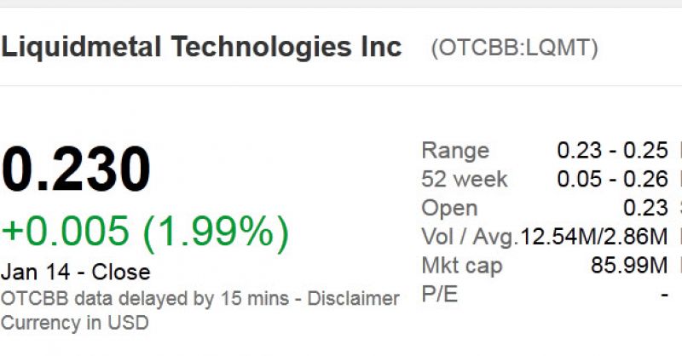This screenshot has width=682, height=356.
Task: Click the Disclaimer link
Action: (353, 299)
